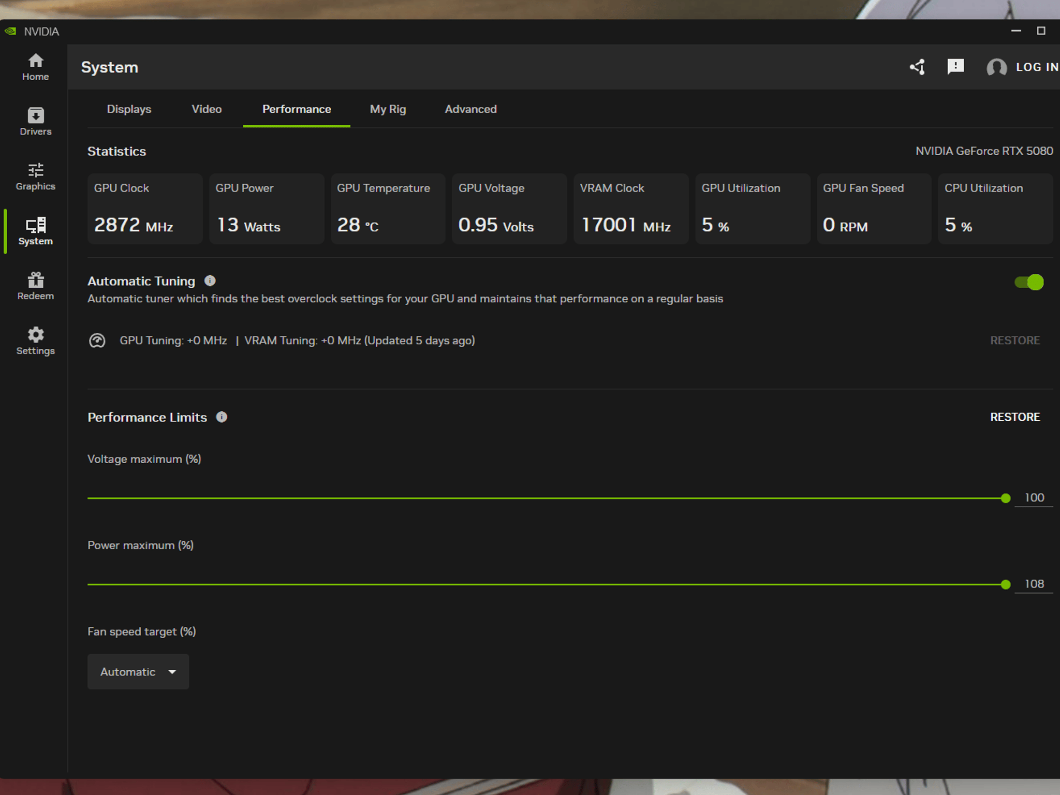Screen dimensions: 1060x795
Task: Open the Drivers sidebar section
Action: (x=35, y=122)
